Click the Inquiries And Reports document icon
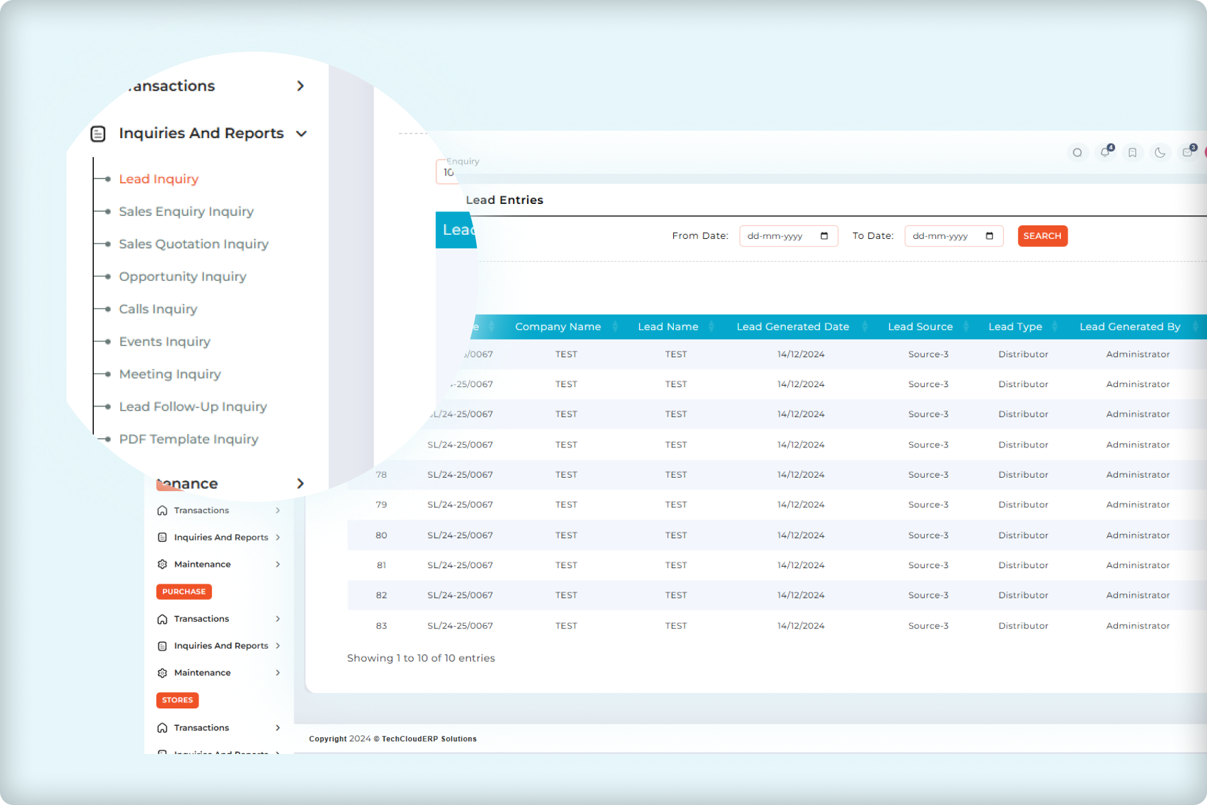This screenshot has height=805, width=1207. pyautogui.click(x=99, y=133)
